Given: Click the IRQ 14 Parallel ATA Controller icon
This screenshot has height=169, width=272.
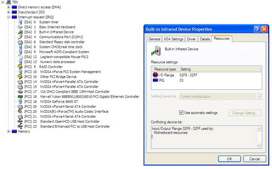Looking at the screenshot, I should pyautogui.click(x=20, y=82).
